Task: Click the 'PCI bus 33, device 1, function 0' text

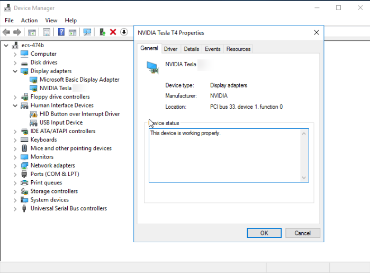Action: [246, 107]
